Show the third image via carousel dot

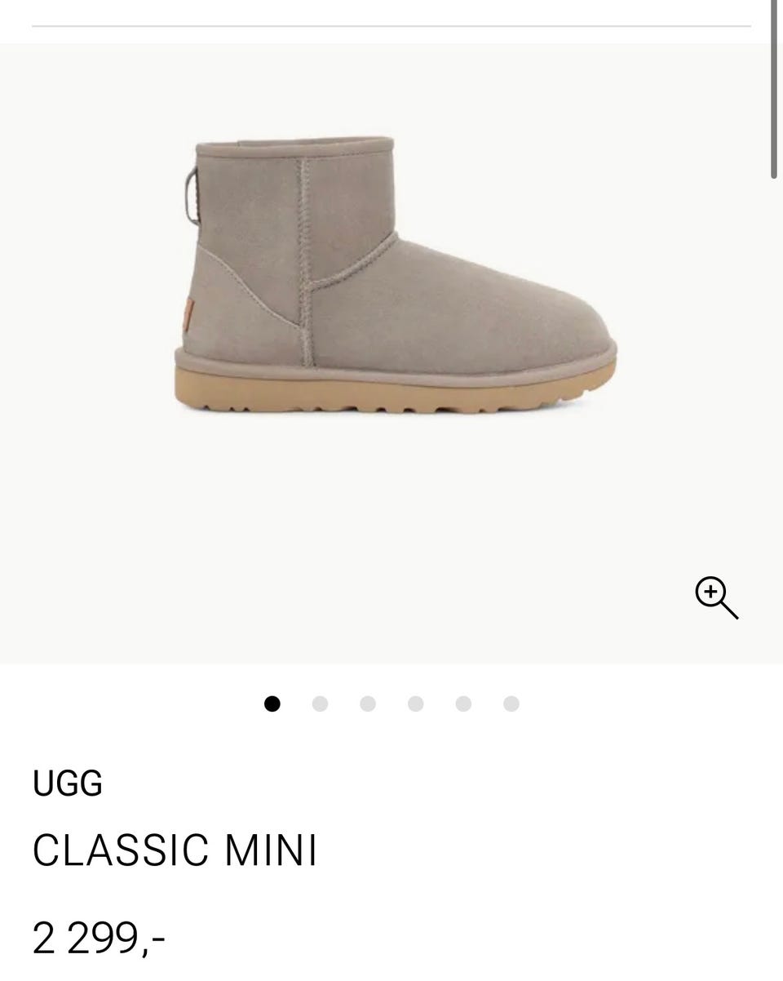click(x=368, y=704)
